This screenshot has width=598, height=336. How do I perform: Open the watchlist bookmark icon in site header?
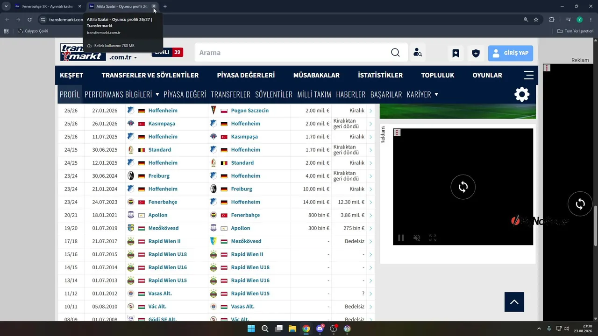(x=456, y=53)
